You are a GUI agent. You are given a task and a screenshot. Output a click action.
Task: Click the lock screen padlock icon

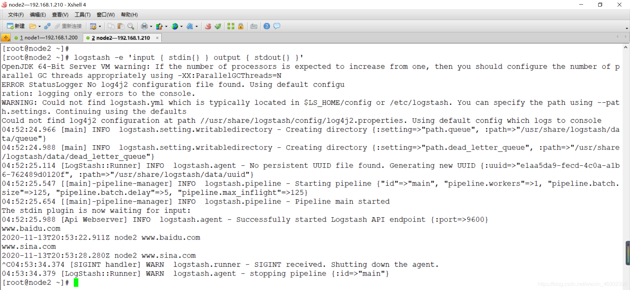pos(241,26)
